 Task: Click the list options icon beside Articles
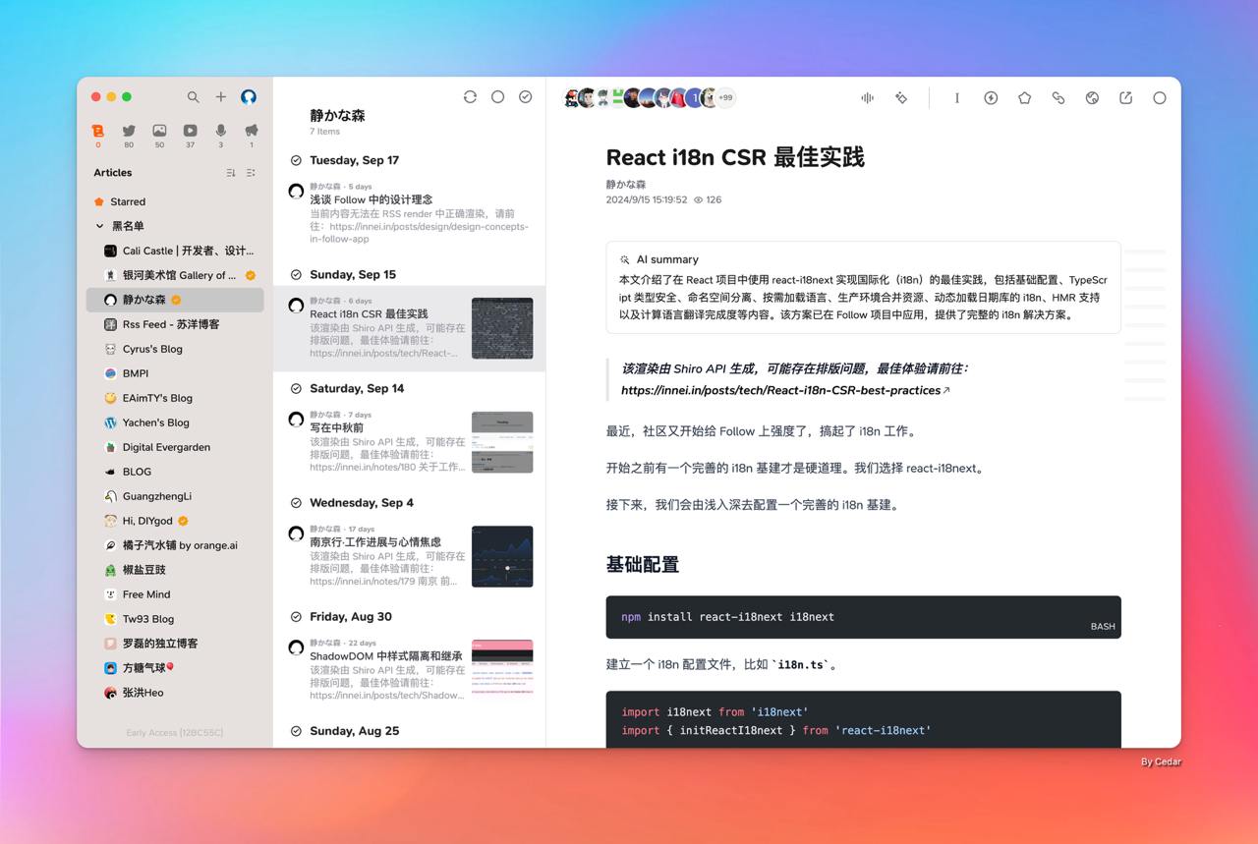coord(251,173)
